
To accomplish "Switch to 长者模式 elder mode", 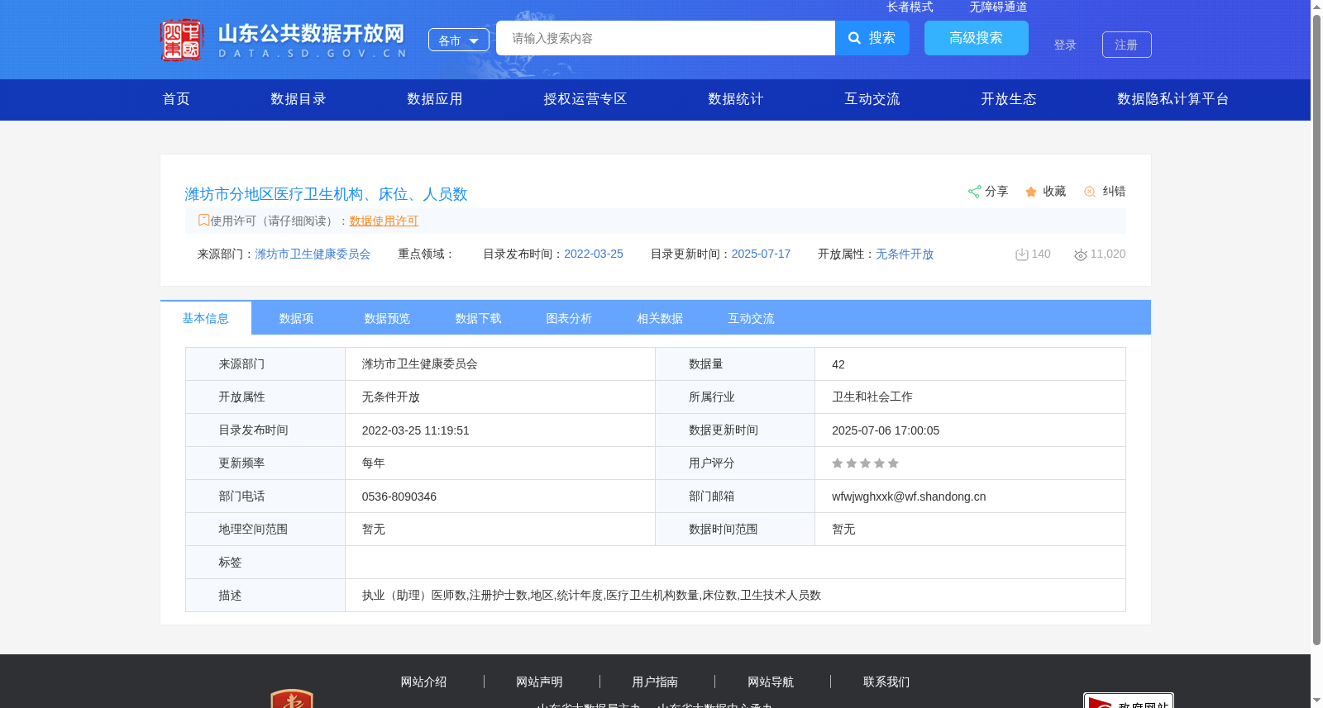I will click(x=910, y=7).
